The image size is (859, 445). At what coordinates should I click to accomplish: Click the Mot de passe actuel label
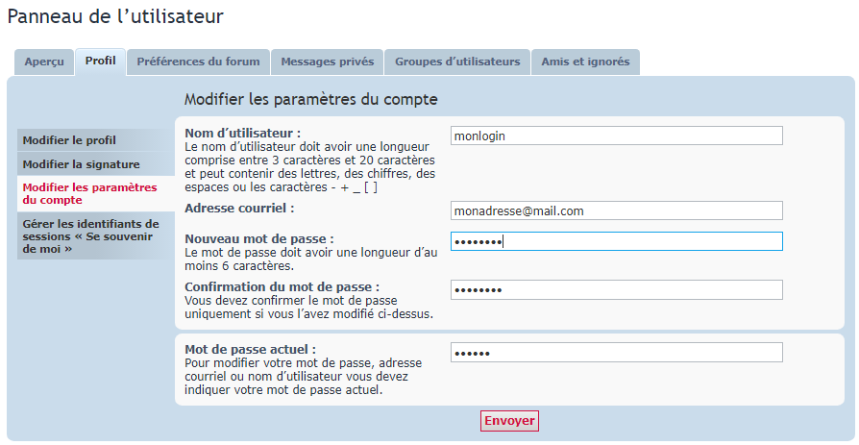click(251, 350)
